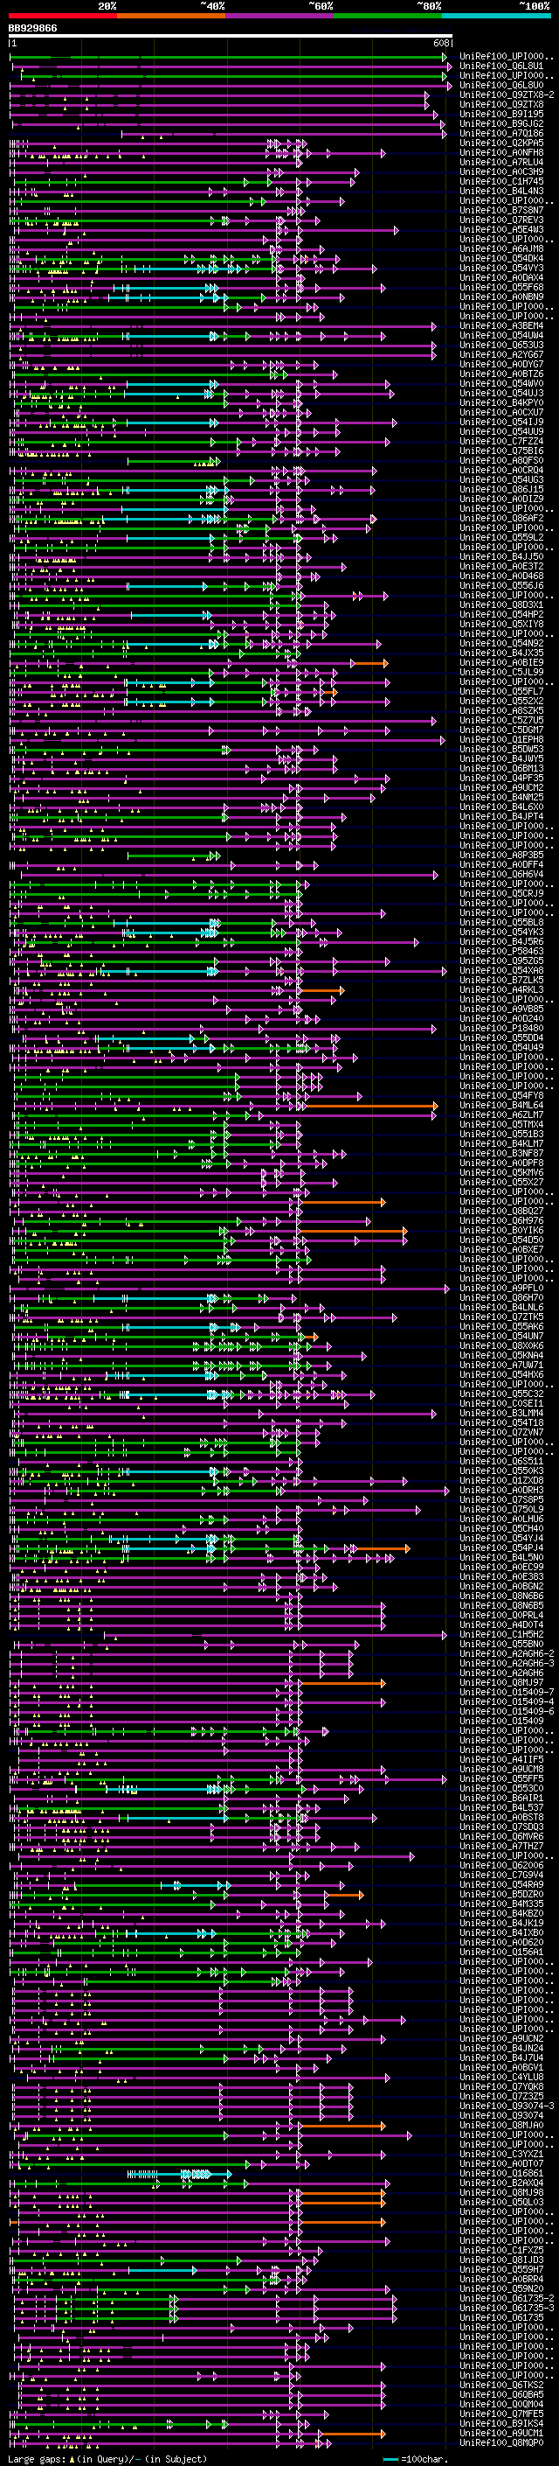The width and height of the screenshot is (559, 2466).
Task: Select label UniRef100_A0E3T2
Action: pos(501,566)
